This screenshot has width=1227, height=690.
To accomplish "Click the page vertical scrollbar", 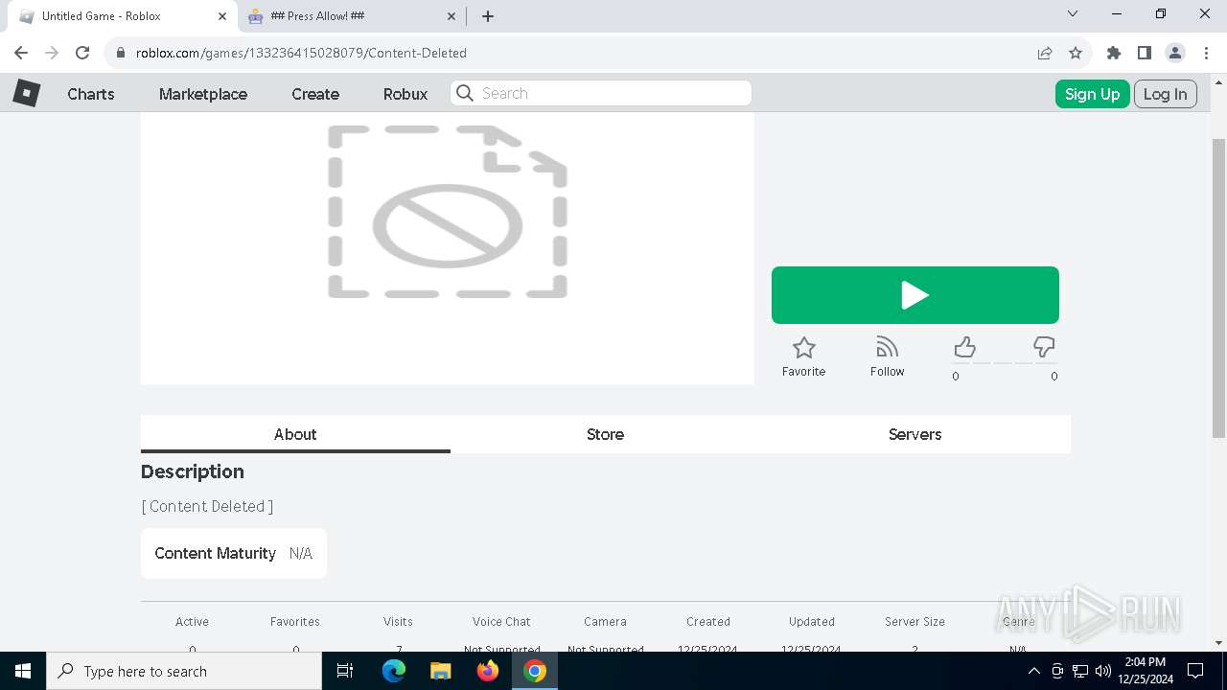I will 1218,287.
